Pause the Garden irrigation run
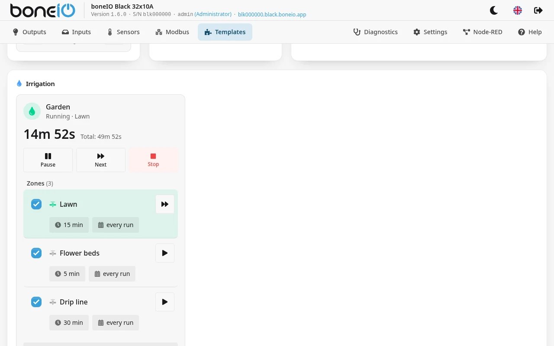The width and height of the screenshot is (554, 346). pyautogui.click(x=48, y=160)
